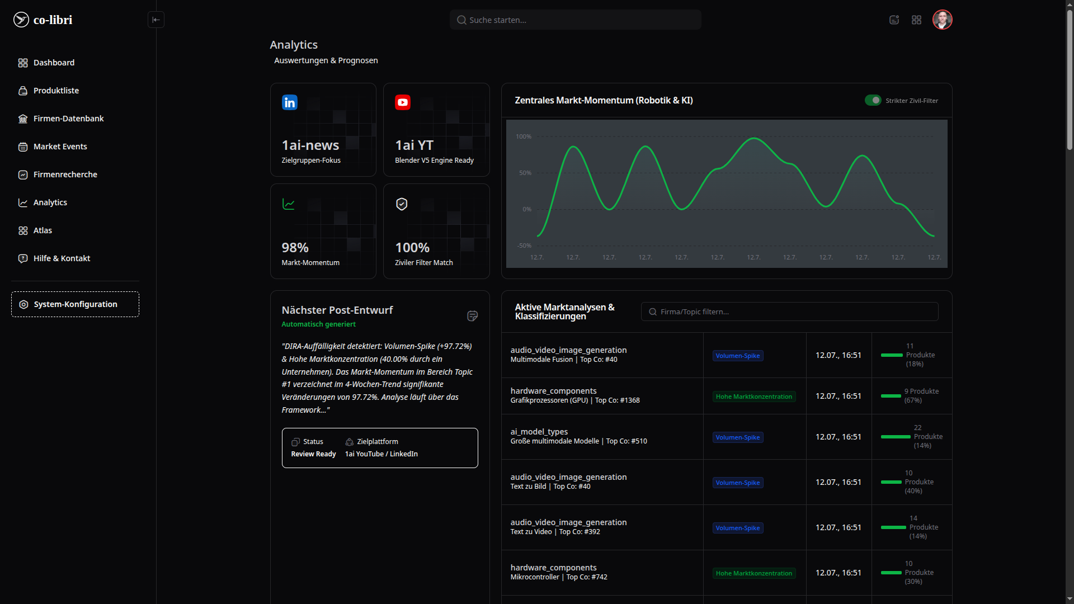Click the shield icon on Ziviler Filter Match

[402, 204]
